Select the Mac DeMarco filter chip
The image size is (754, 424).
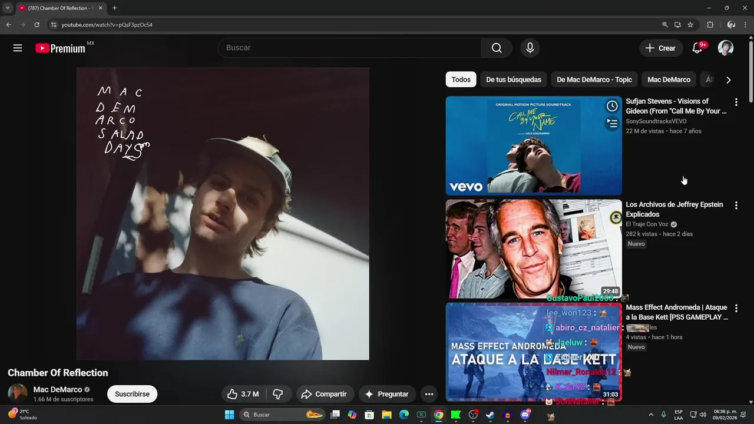669,79
